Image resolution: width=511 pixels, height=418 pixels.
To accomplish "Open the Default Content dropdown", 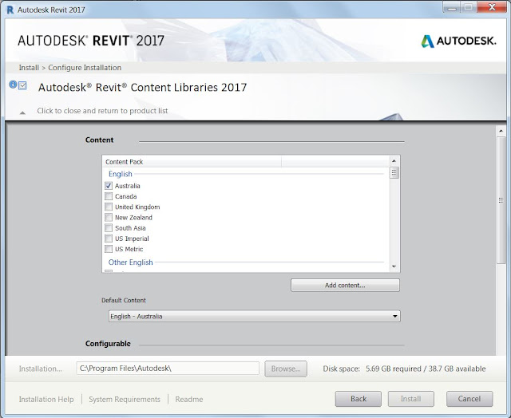I will (x=255, y=316).
